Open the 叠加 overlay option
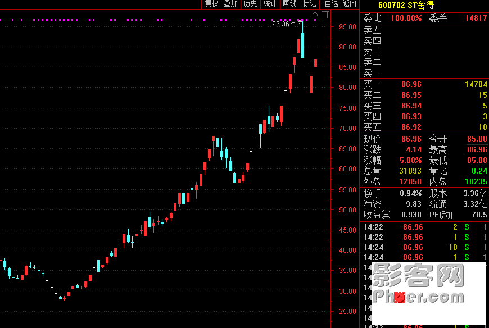The width and height of the screenshot is (489, 328). [231, 4]
